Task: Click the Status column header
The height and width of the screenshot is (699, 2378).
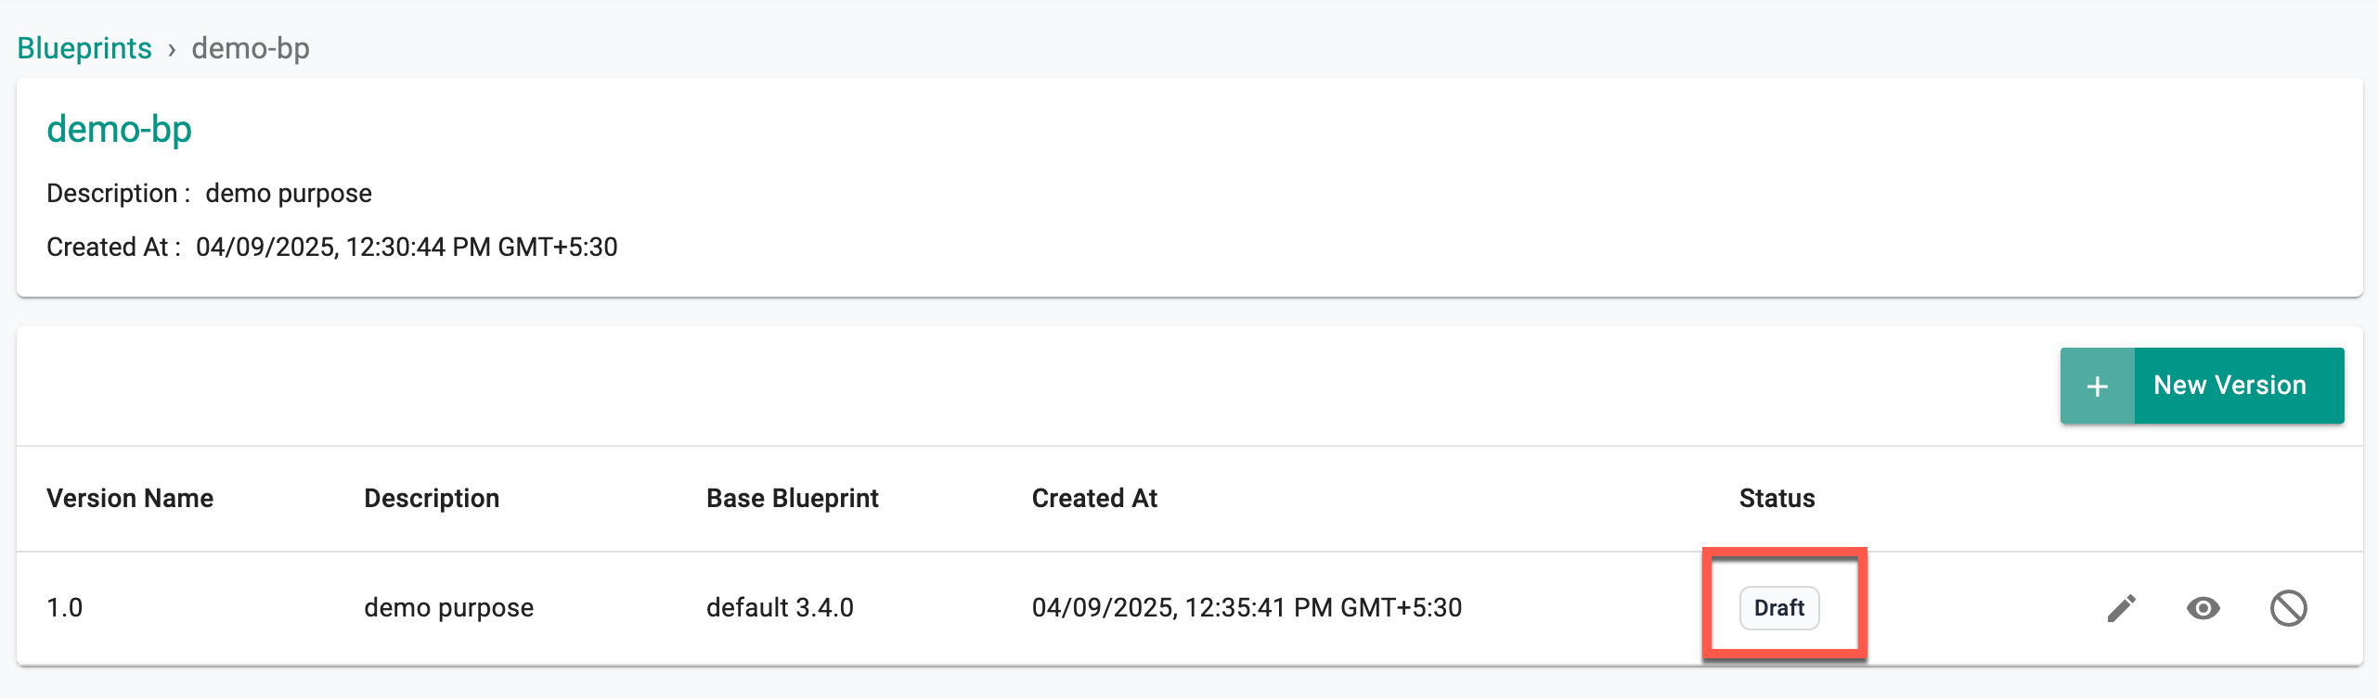Action: [1777, 499]
